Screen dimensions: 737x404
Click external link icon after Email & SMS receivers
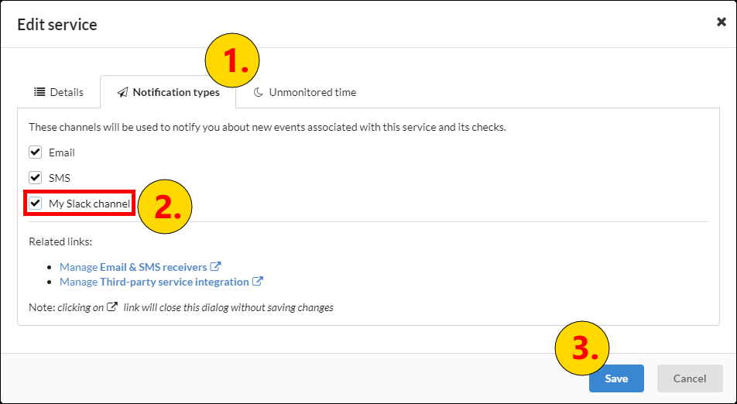(215, 266)
